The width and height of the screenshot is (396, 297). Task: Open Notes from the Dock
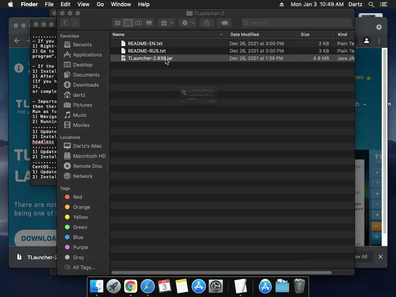tap(182, 286)
